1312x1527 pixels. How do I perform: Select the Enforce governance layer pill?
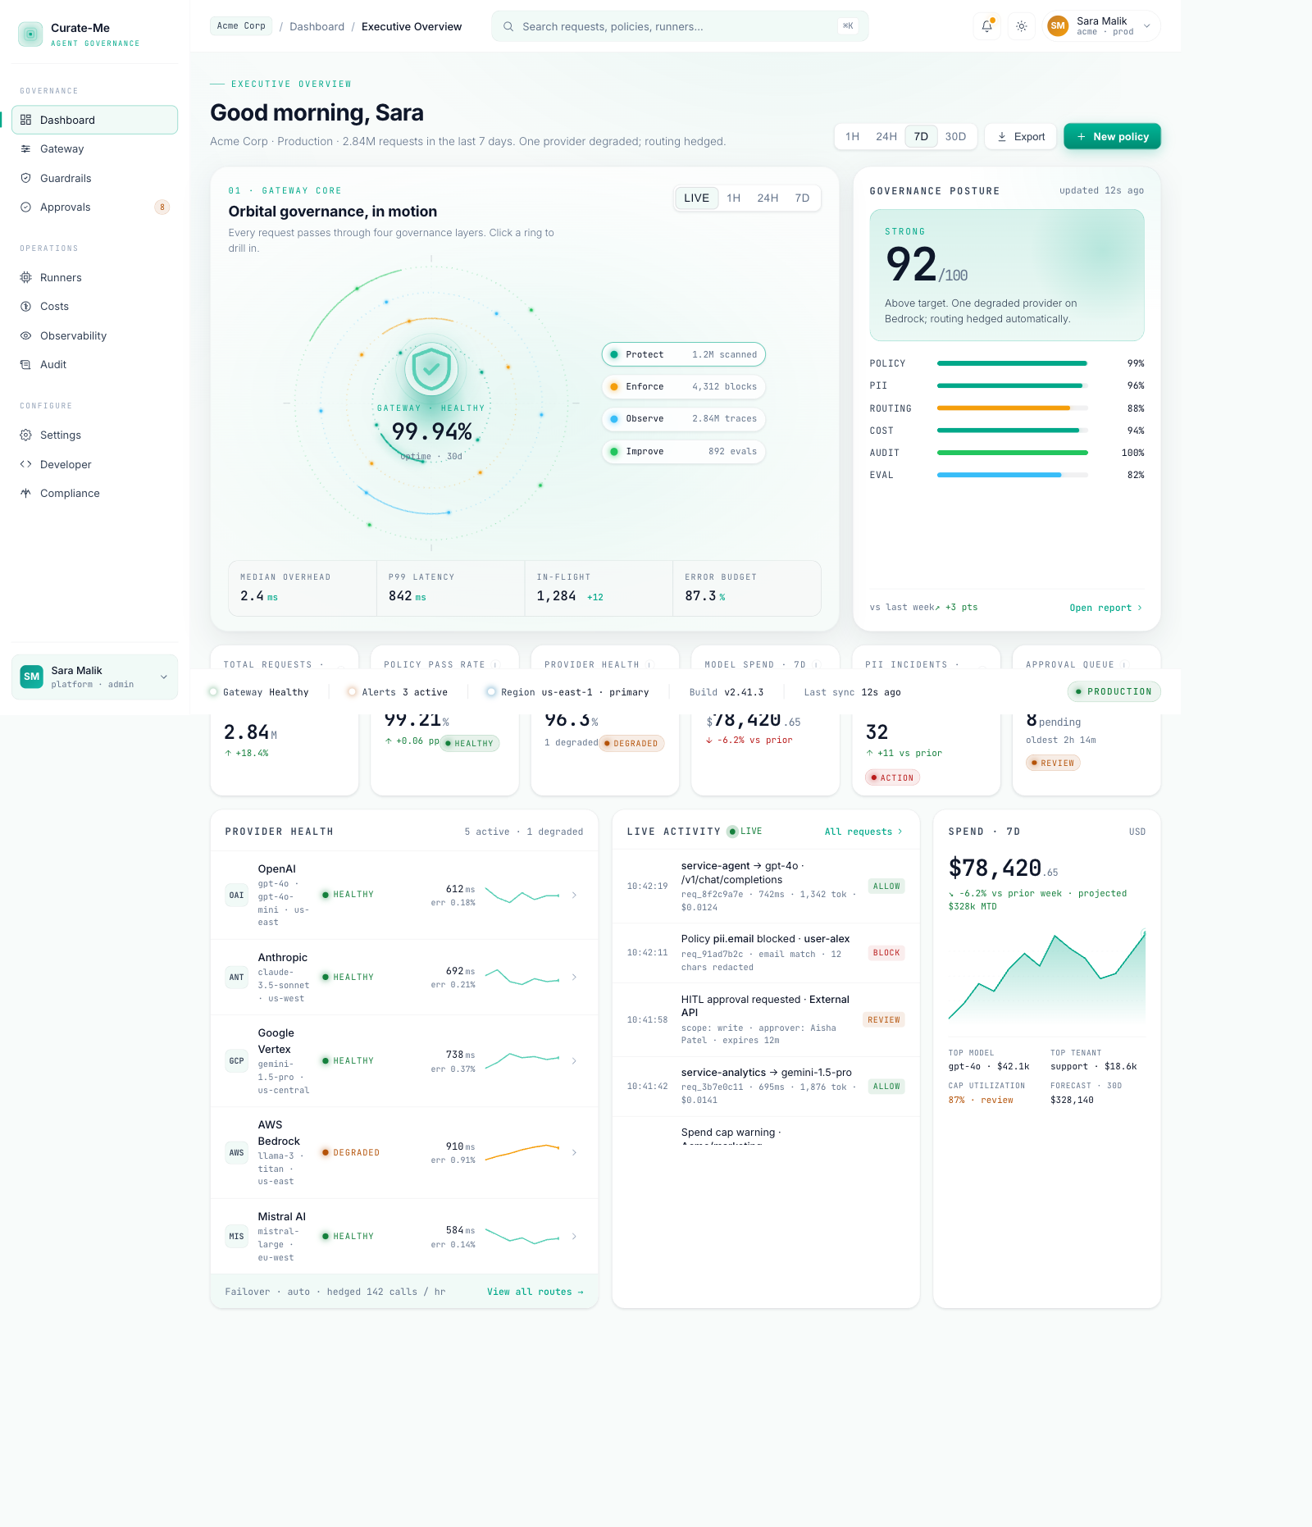(683, 387)
